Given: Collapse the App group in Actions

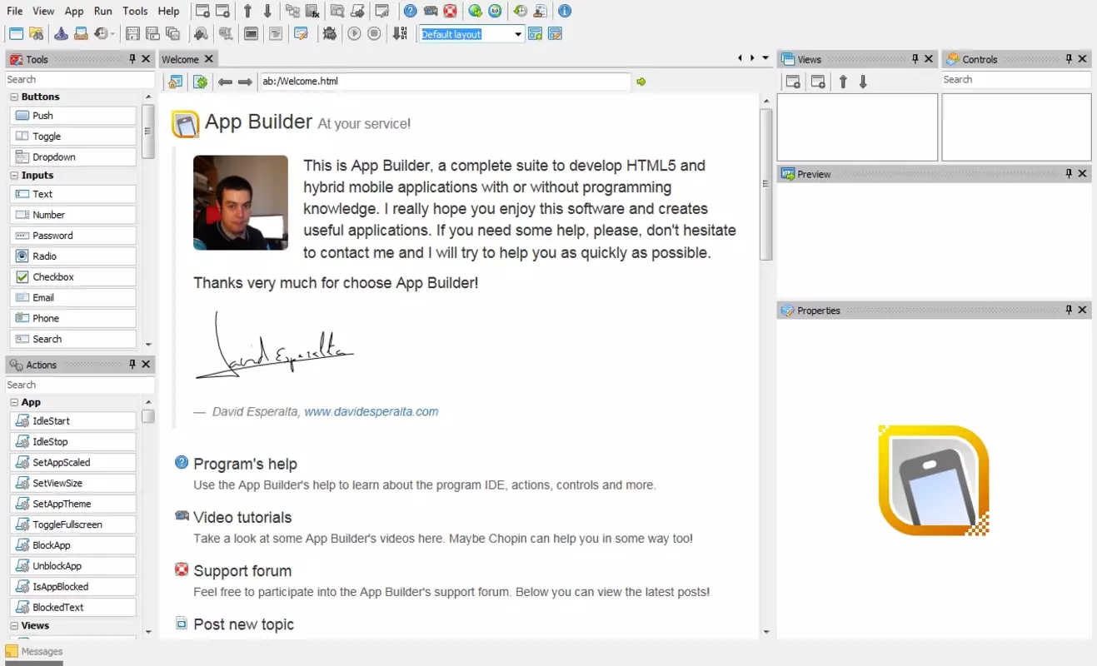Looking at the screenshot, I should click(14, 403).
